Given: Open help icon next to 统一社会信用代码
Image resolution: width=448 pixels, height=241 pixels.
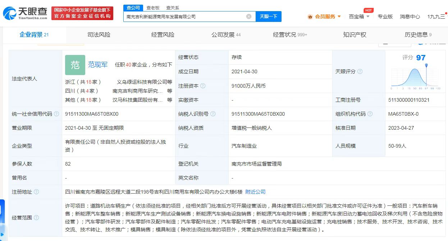Looking at the screenshot, I should click(56, 114).
